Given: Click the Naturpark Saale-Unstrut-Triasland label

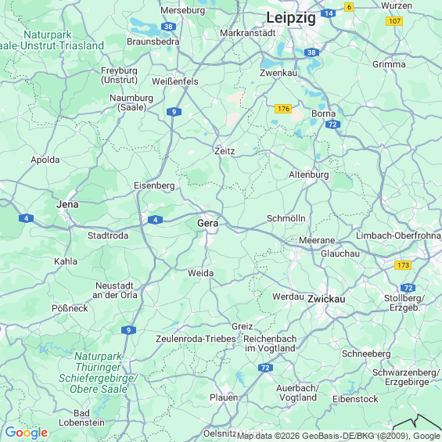Looking at the screenshot, I should click(x=51, y=40).
